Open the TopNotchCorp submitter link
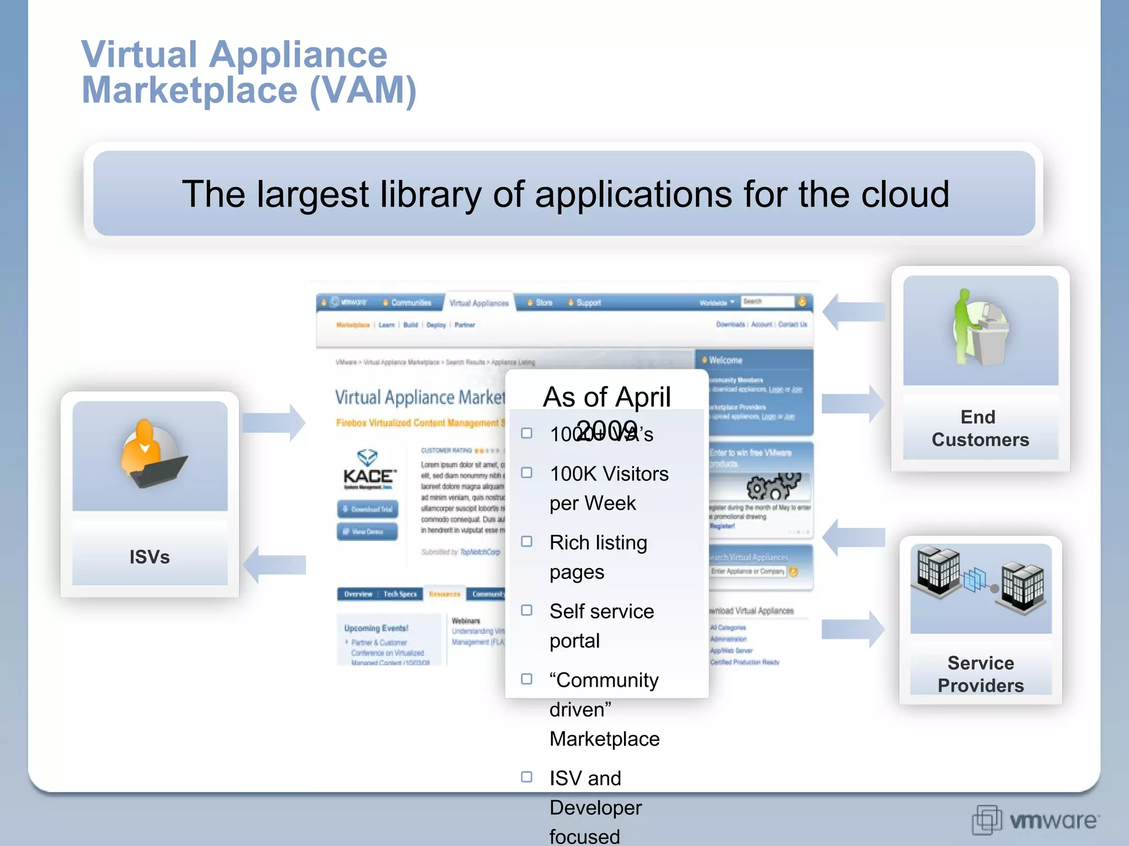The width and height of the screenshot is (1129, 846). point(480,552)
